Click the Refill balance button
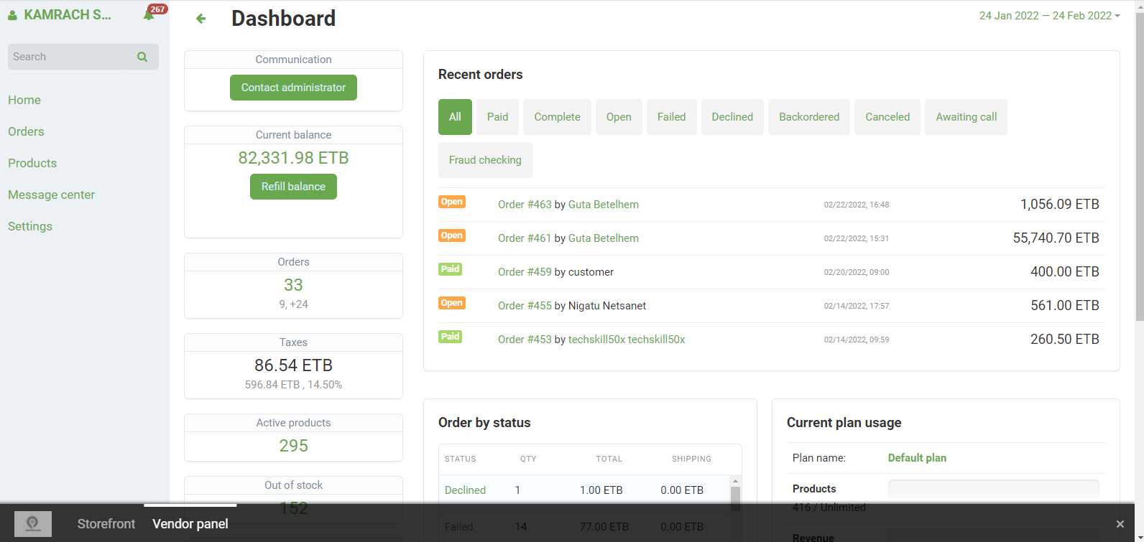 293,187
